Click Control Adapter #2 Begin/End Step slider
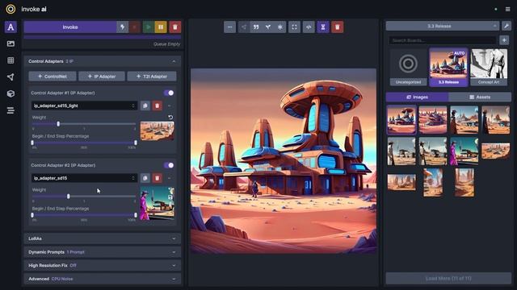The width and height of the screenshot is (517, 290). [84, 215]
